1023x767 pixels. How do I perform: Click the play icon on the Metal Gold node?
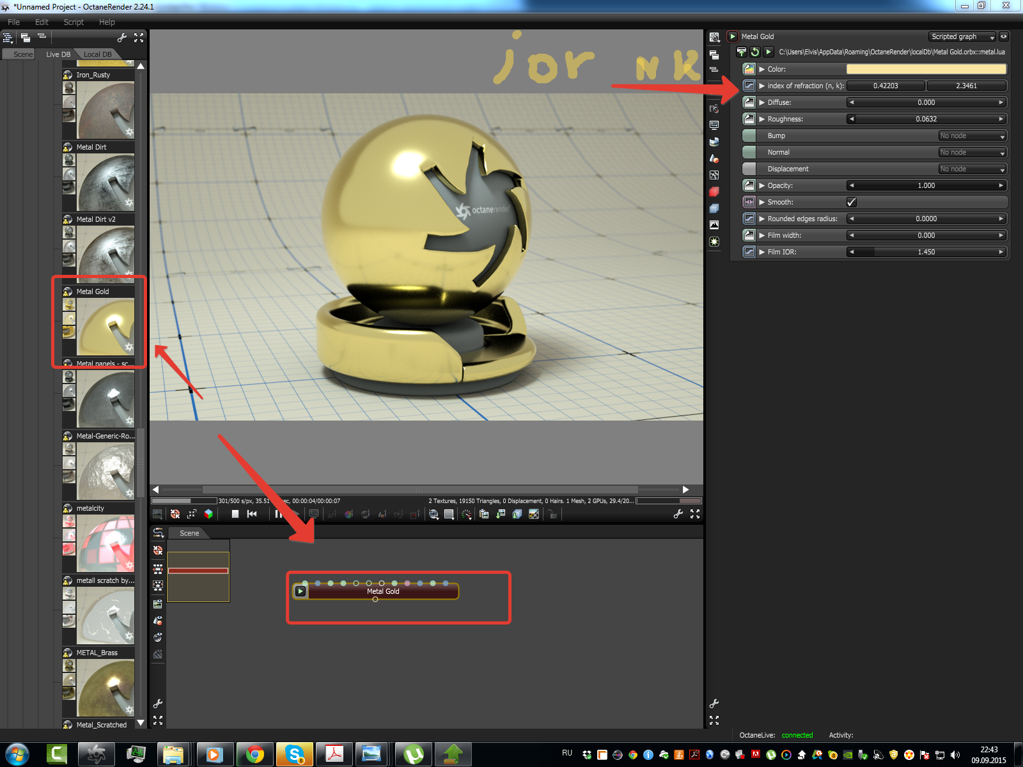pyautogui.click(x=301, y=591)
